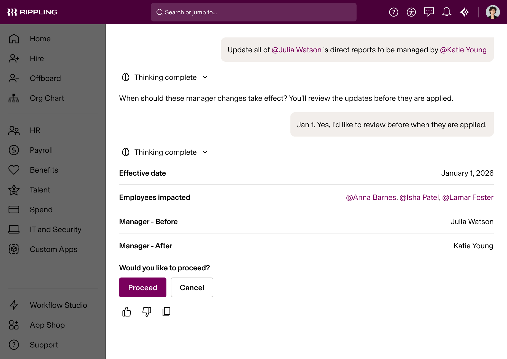Click "Would you like to proceed?" text
Screen dimensions: 507x359
(x=164, y=268)
